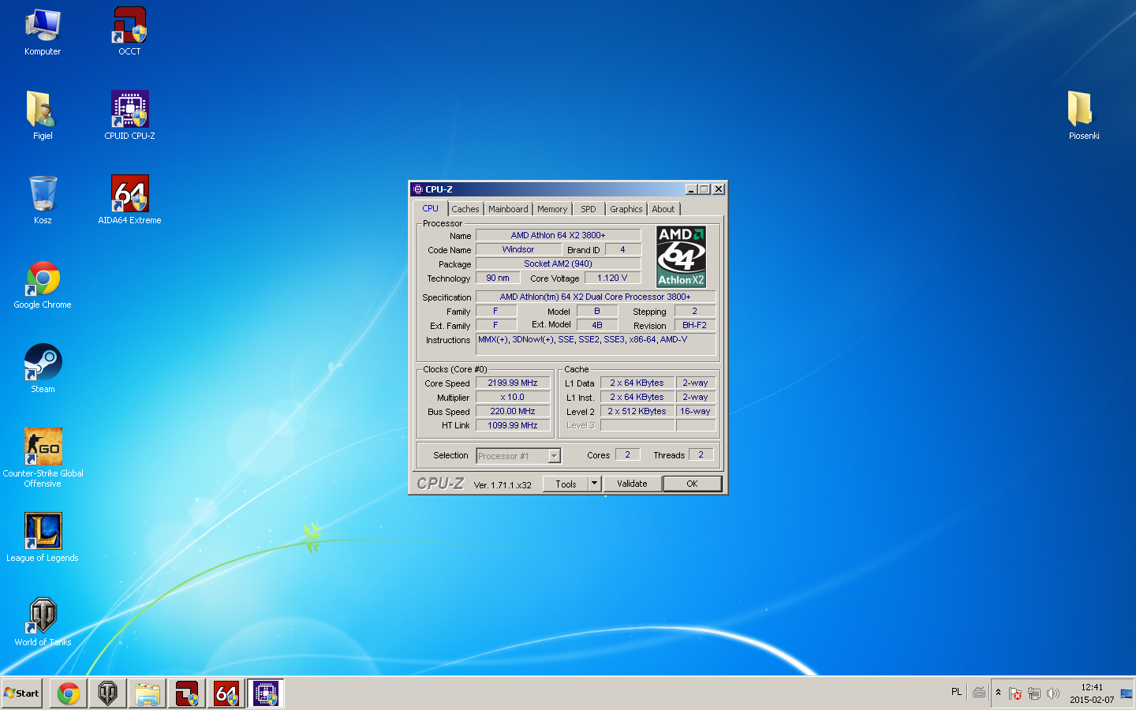Click the Validate button
This screenshot has height=710, width=1136.
pos(632,484)
